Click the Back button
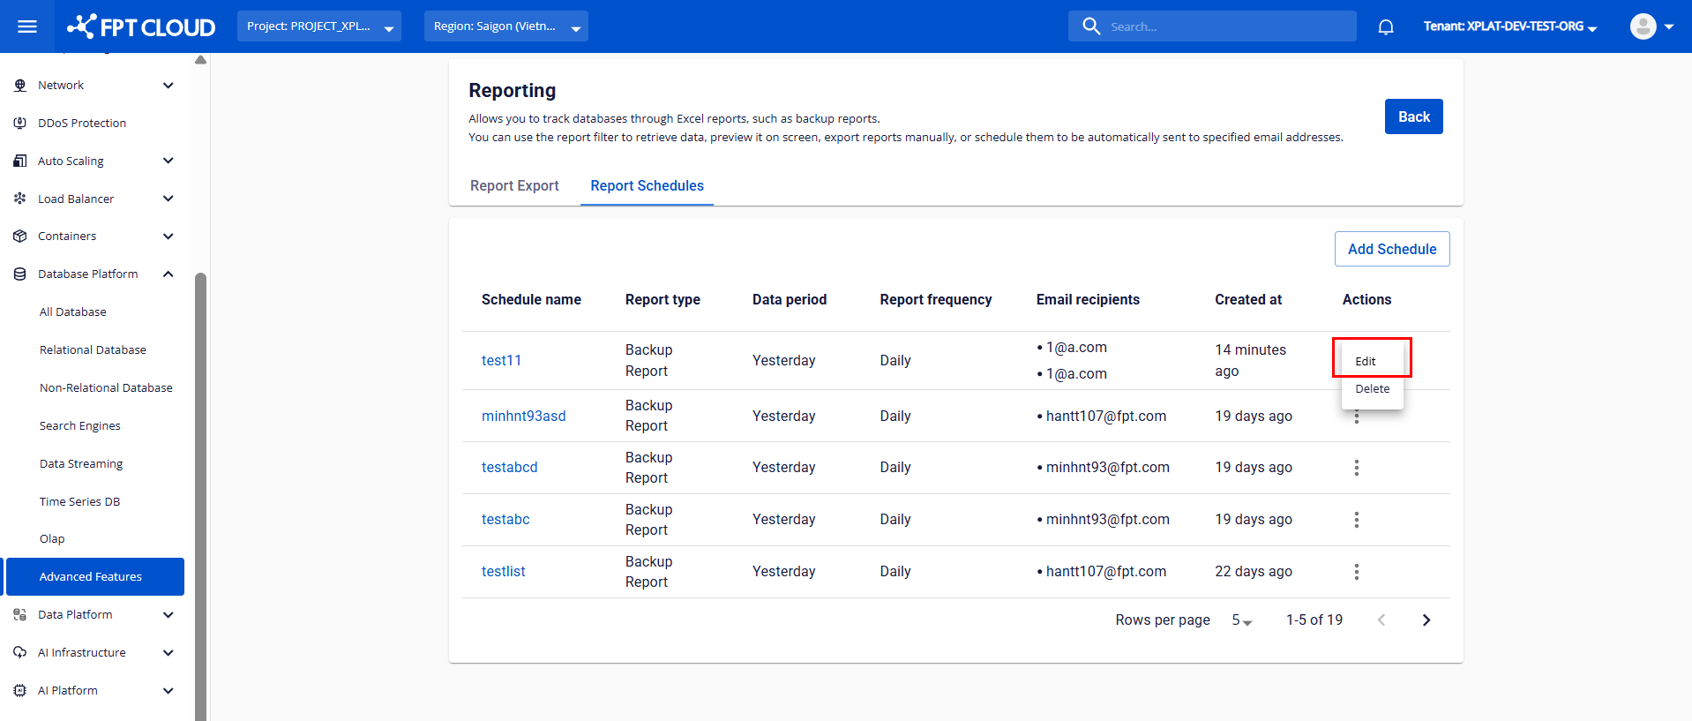This screenshot has width=1692, height=721. (1413, 116)
